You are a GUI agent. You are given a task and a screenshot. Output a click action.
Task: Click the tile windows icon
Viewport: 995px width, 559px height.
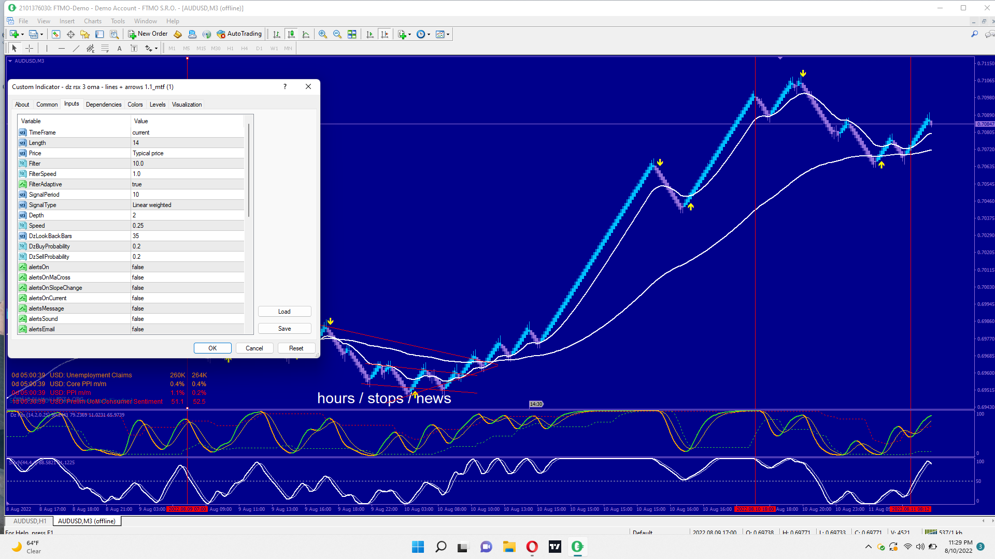pos(352,34)
